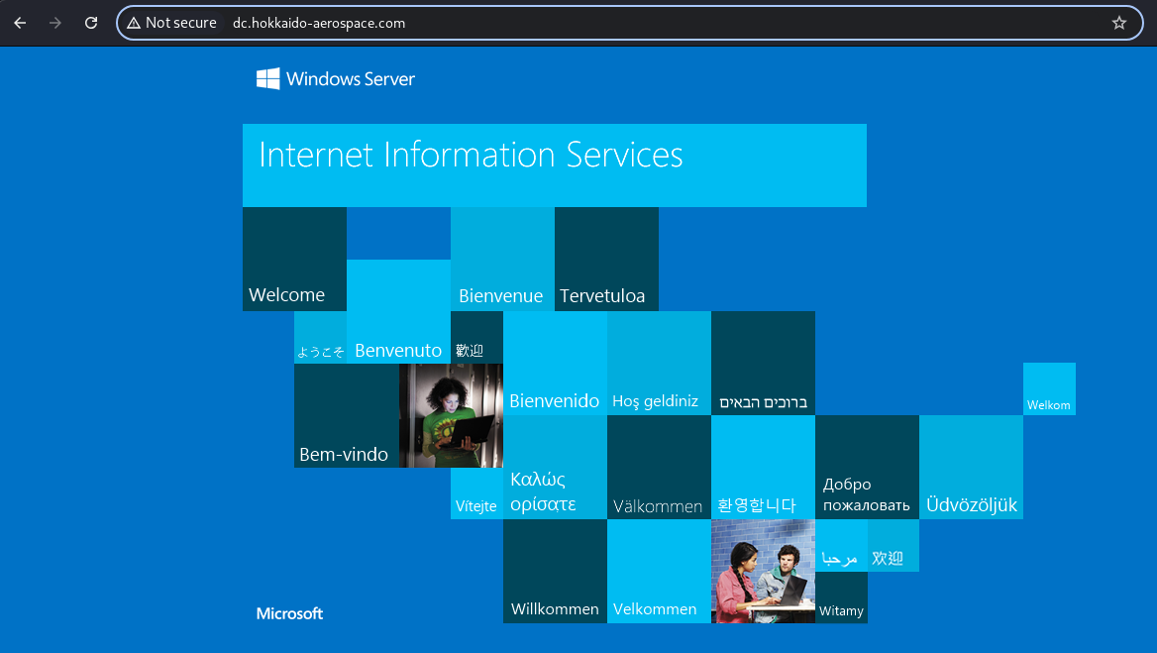Click the address bar URL dc.hokkaido-aerospace.com
The height and width of the screenshot is (653, 1157).
tap(319, 23)
